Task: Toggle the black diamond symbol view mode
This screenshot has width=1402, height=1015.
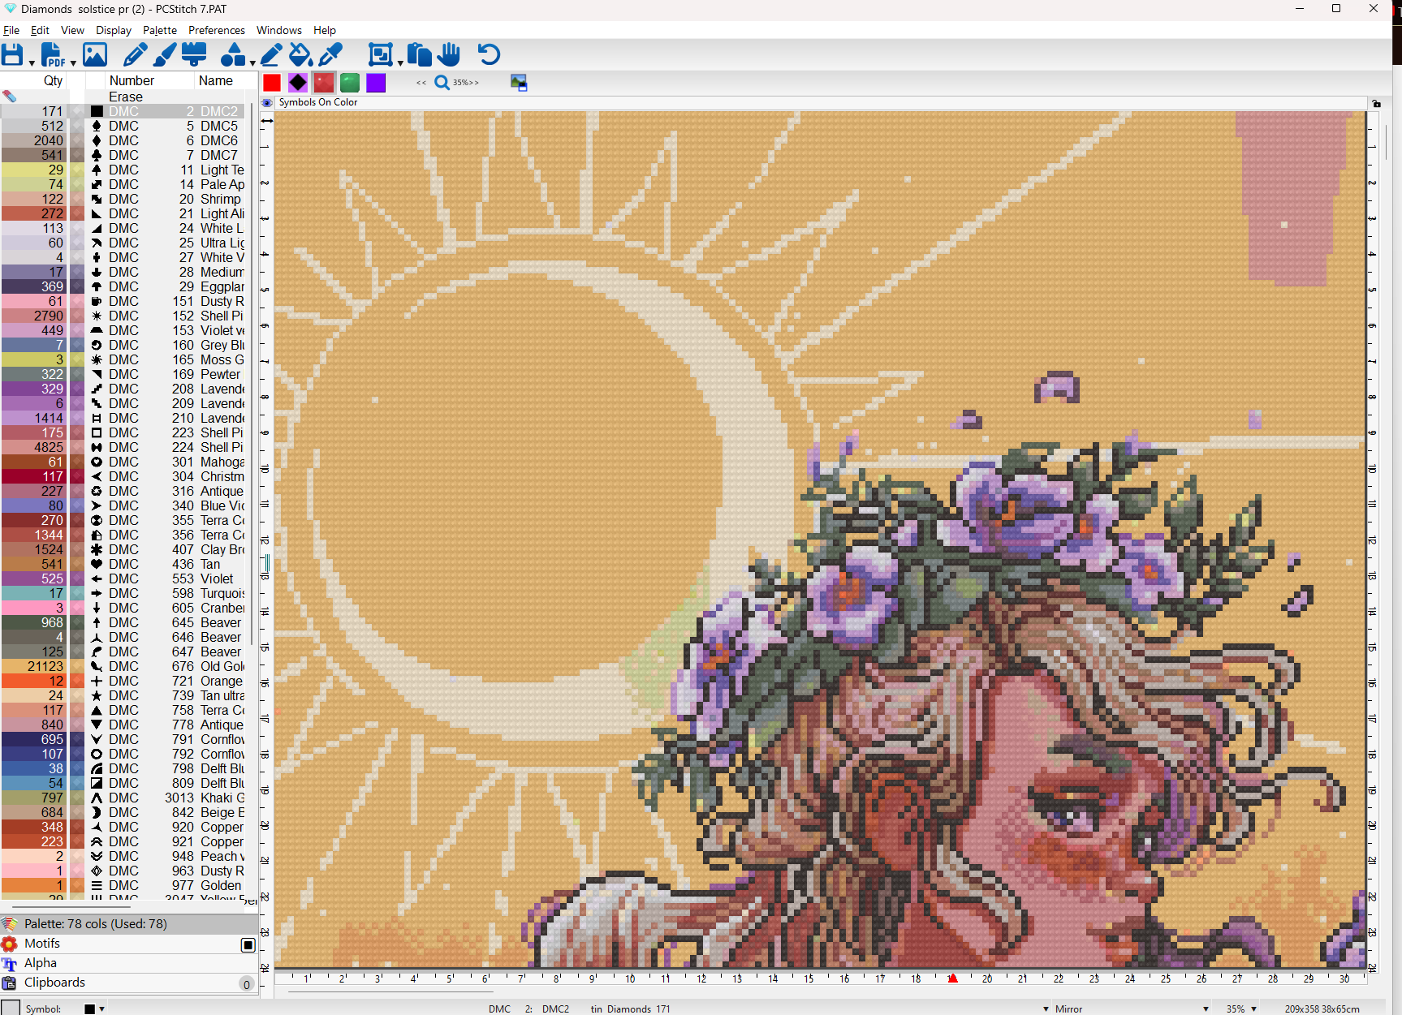Action: click(x=298, y=83)
